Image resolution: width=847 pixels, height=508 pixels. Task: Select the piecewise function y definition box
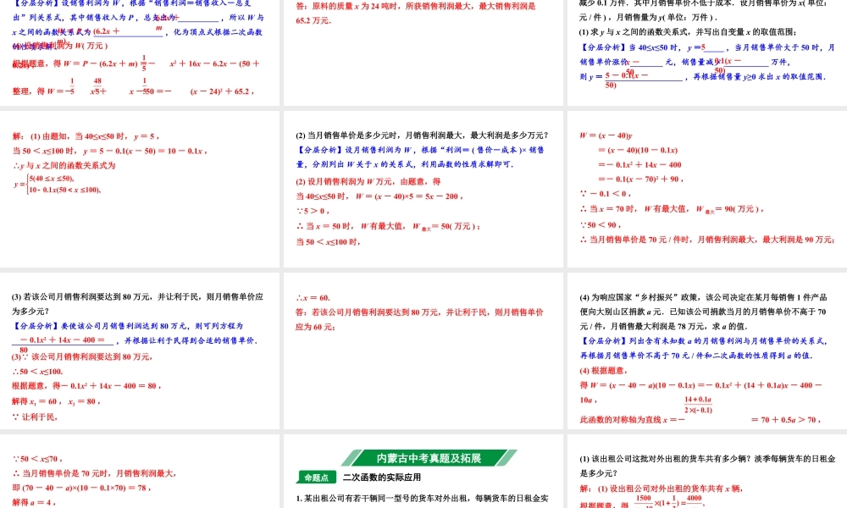(57, 184)
